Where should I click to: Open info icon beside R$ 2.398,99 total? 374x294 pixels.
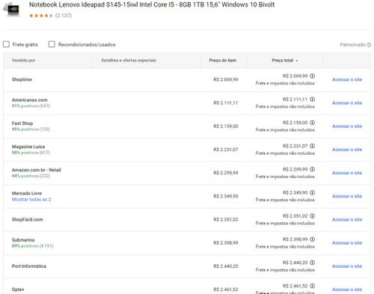312,239
